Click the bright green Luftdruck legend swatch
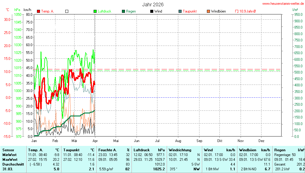Screen dimensions: 305x173 click(x=95, y=11)
